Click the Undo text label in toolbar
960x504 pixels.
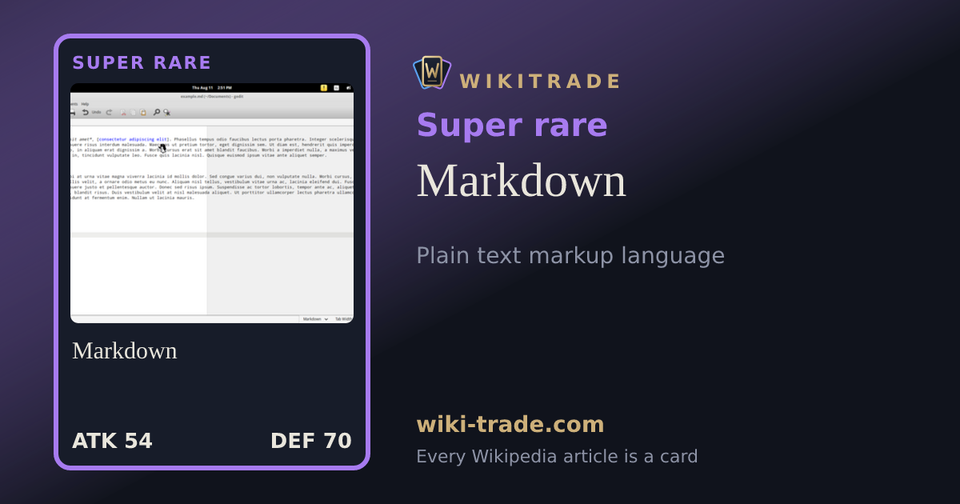pyautogui.click(x=96, y=112)
